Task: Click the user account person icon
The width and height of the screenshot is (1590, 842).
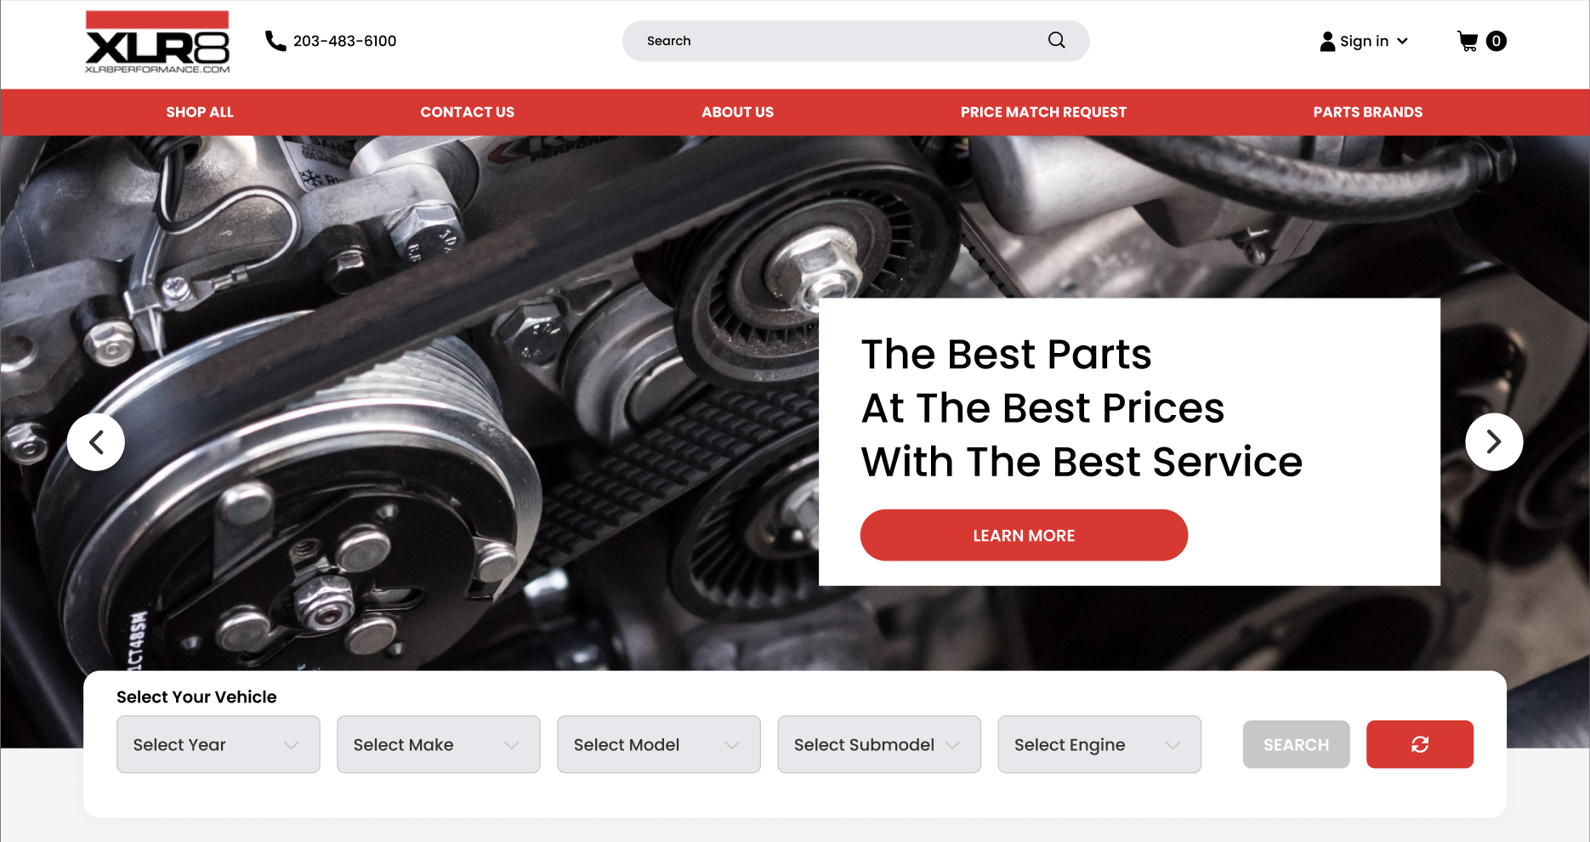Action: pyautogui.click(x=1327, y=41)
